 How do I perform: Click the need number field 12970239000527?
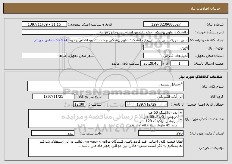tap(166, 24)
